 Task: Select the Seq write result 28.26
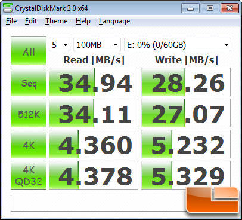[186, 82]
